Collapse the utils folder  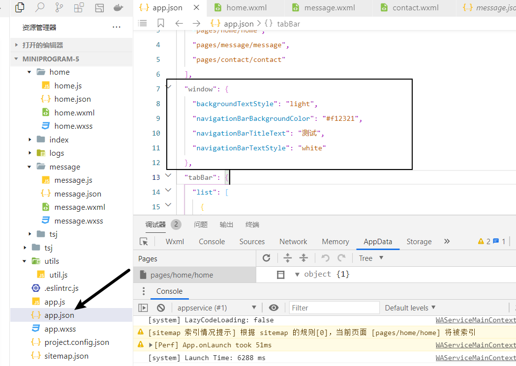point(25,261)
